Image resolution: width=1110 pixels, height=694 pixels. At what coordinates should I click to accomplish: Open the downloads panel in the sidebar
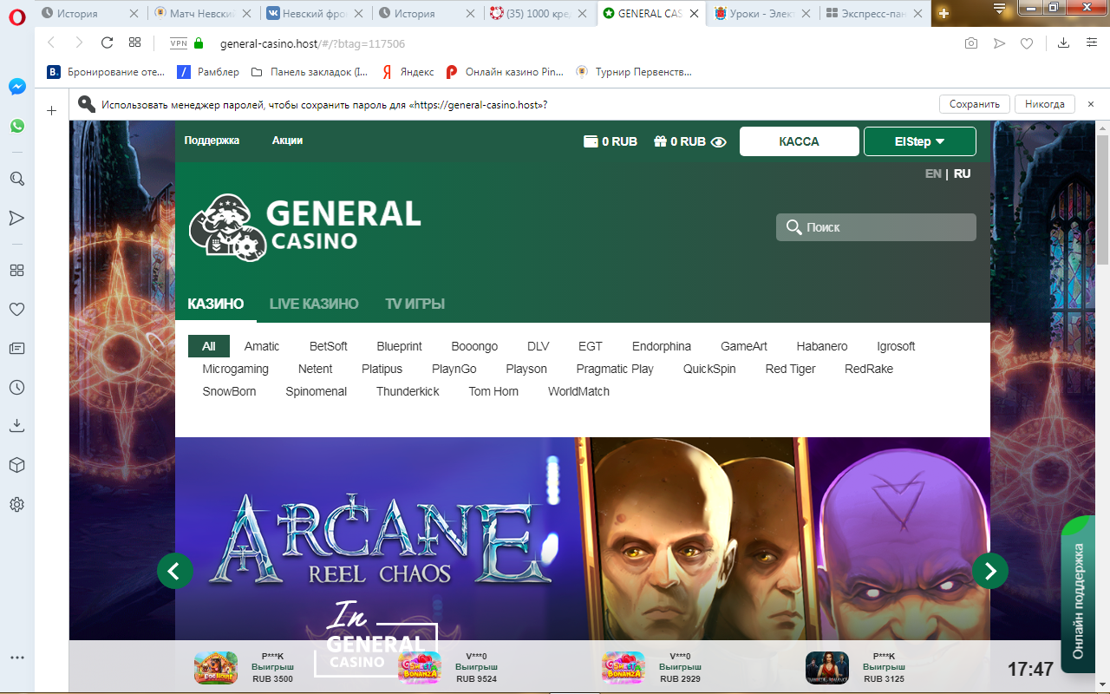(16, 425)
